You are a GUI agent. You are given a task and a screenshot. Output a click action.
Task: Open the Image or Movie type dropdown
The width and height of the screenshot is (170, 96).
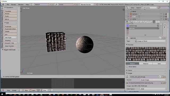tap(150, 41)
